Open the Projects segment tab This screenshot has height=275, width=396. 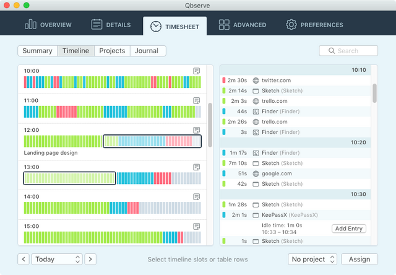pos(112,51)
